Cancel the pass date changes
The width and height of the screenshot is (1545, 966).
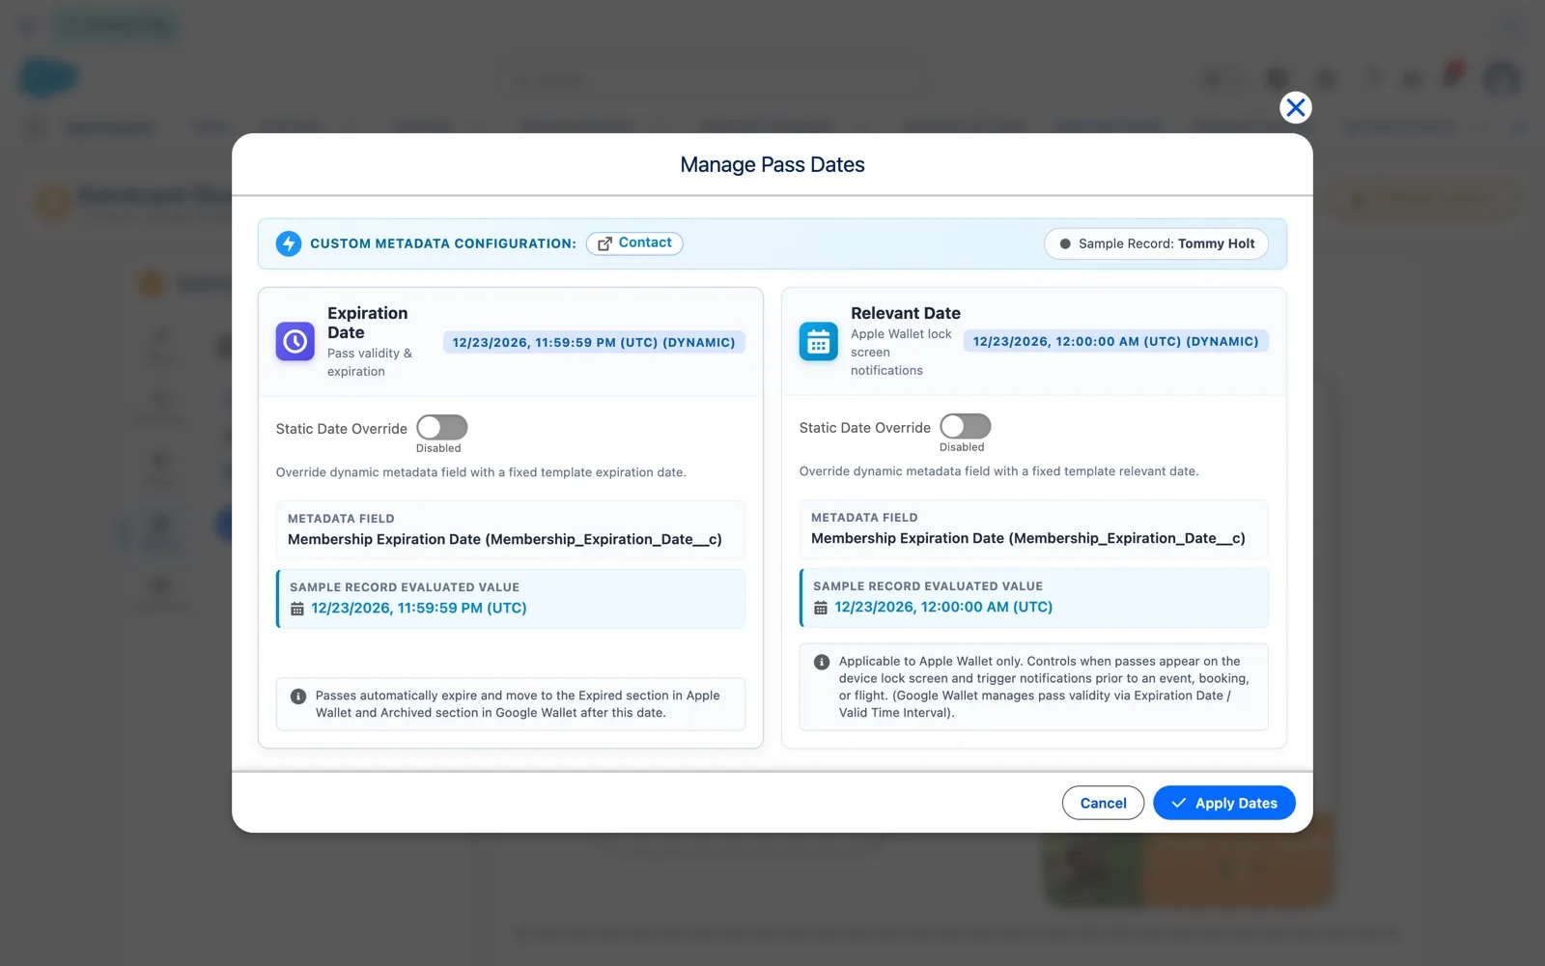(1103, 803)
